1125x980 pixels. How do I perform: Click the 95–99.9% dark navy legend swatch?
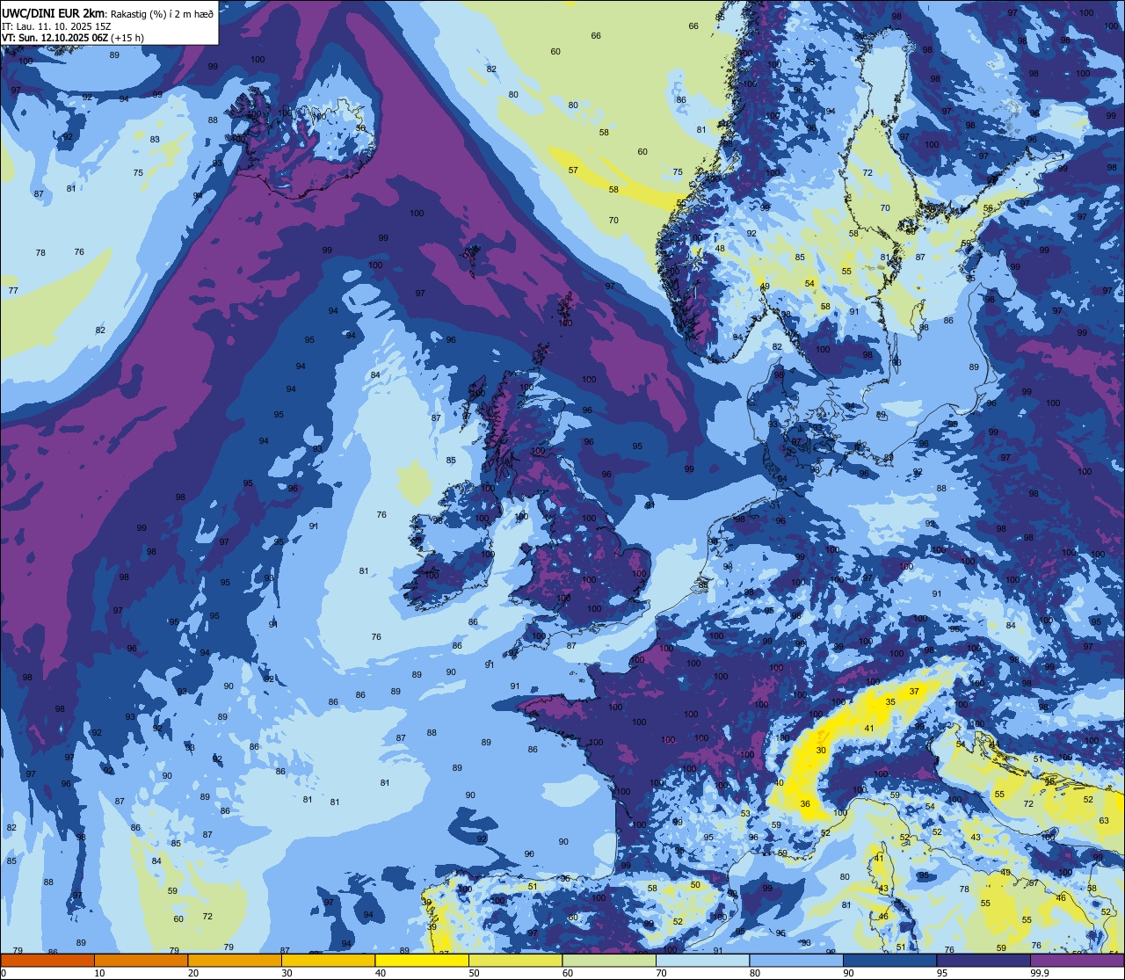[983, 960]
